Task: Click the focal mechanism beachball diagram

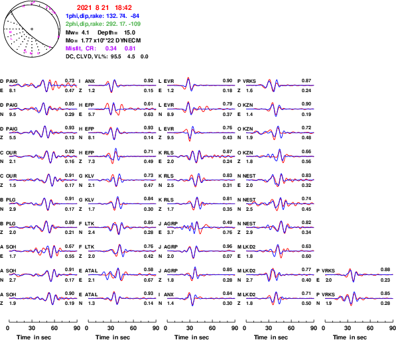Action: click(x=32, y=29)
